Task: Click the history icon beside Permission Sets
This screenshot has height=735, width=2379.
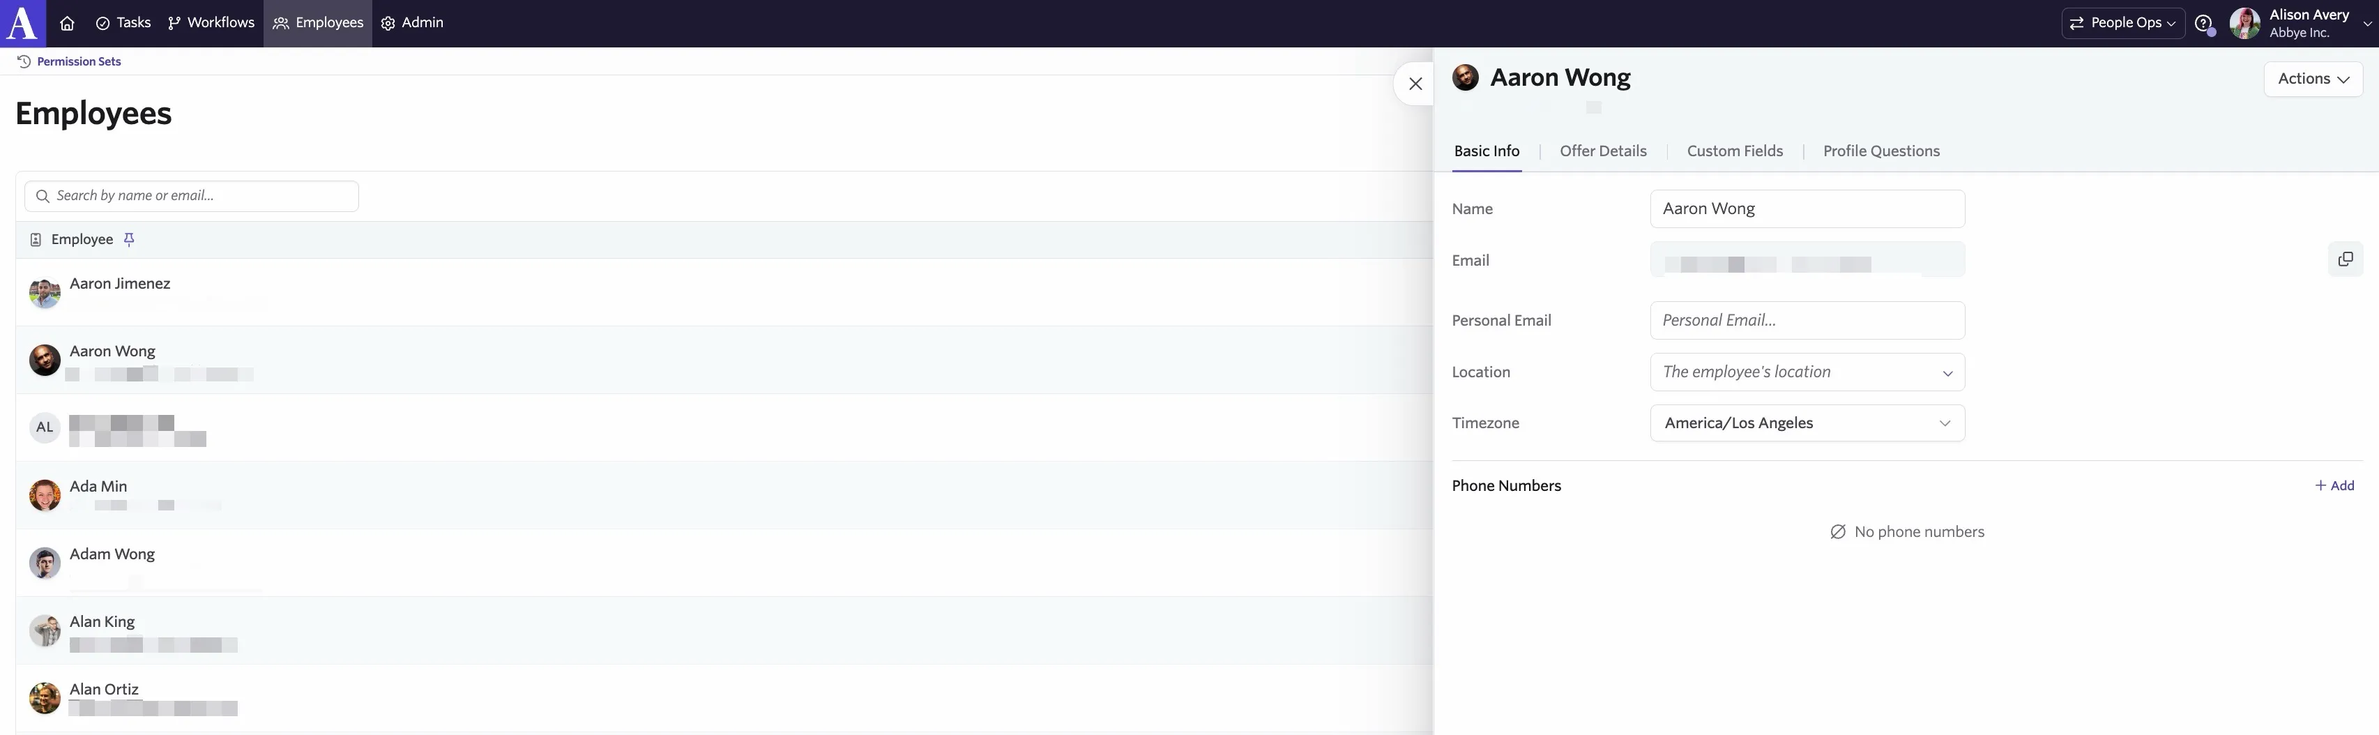Action: (24, 62)
